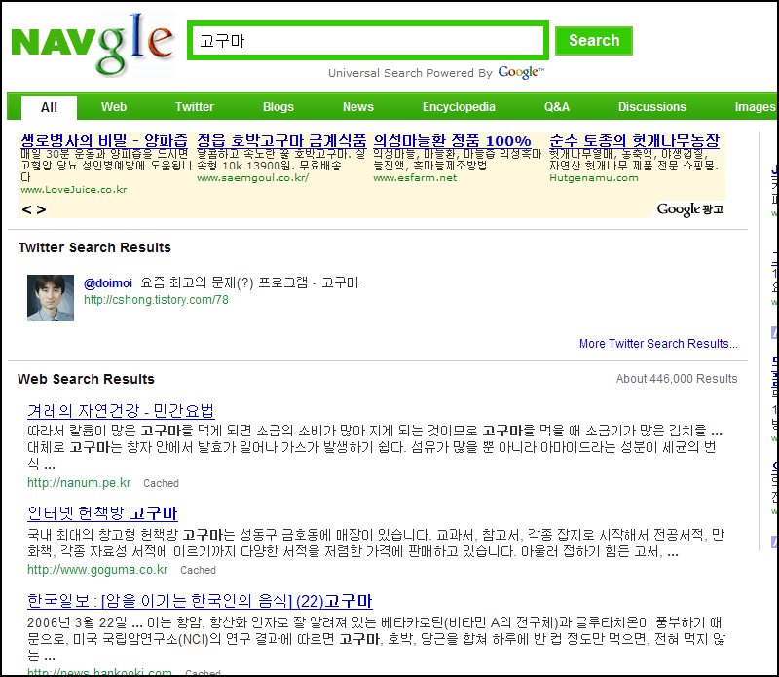Open the http://cshong.tistory.com/78 link

click(156, 300)
